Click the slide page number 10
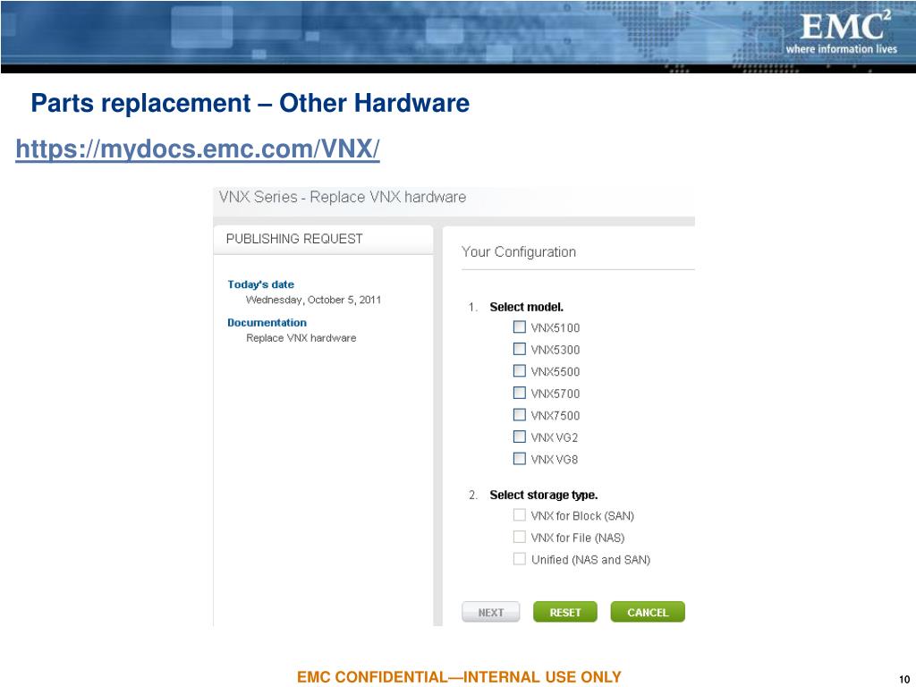The width and height of the screenshot is (916, 687). tap(904, 680)
